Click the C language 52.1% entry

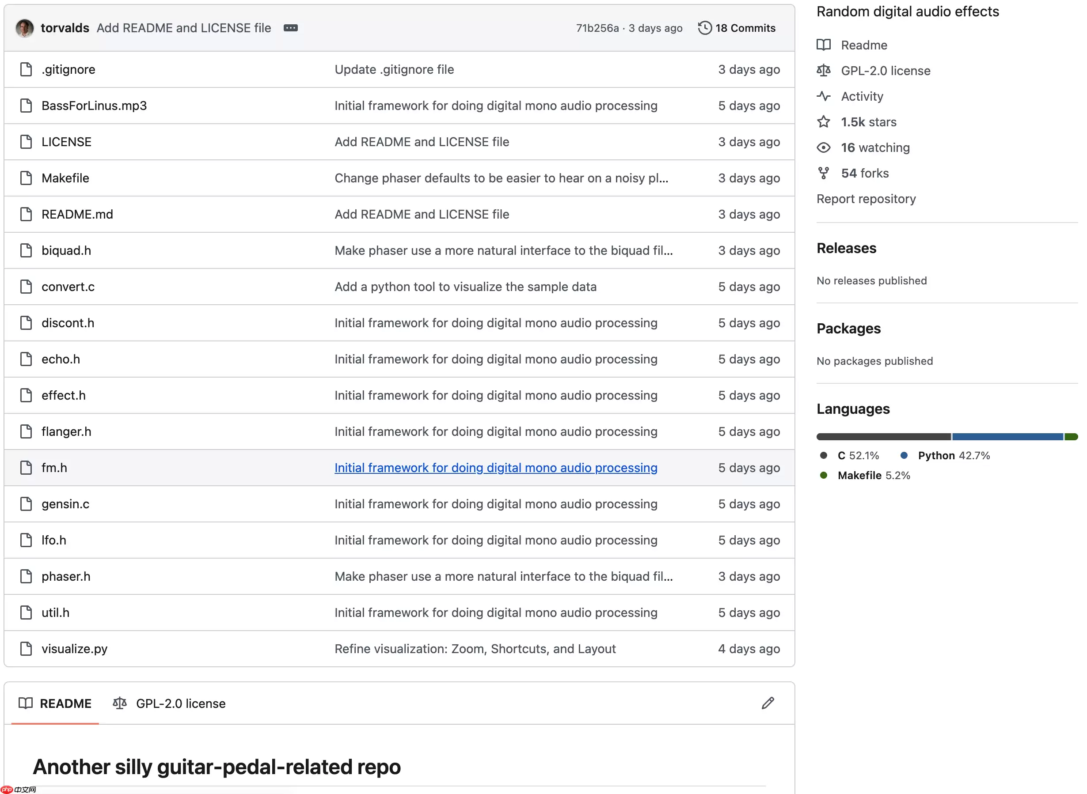[x=858, y=456]
